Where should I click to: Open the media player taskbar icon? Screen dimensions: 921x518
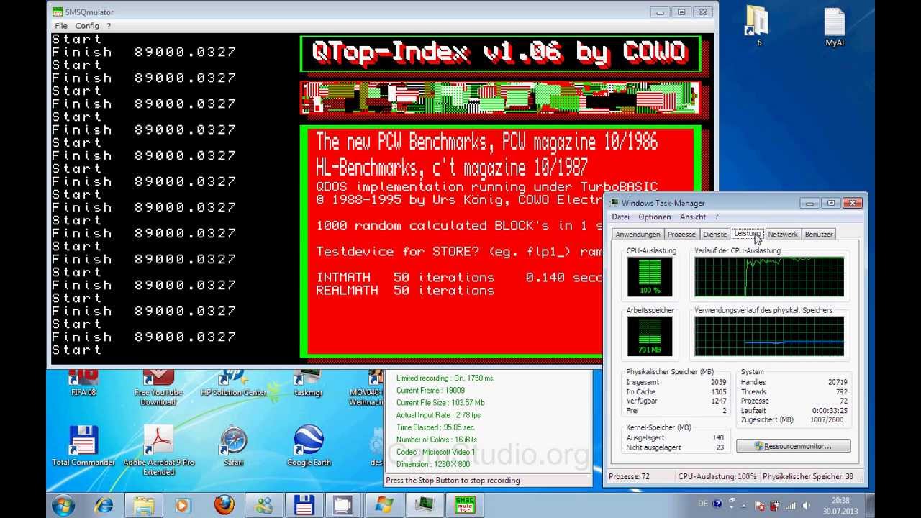pos(182,505)
